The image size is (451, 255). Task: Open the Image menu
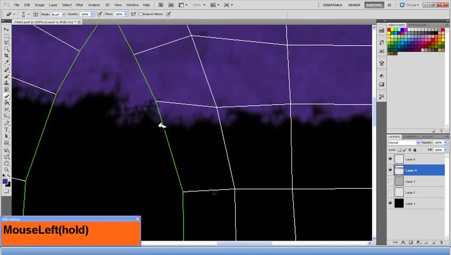pos(39,5)
